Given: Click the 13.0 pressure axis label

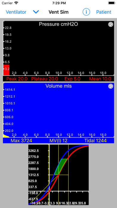Looking at the screenshot, I should (8, 48).
